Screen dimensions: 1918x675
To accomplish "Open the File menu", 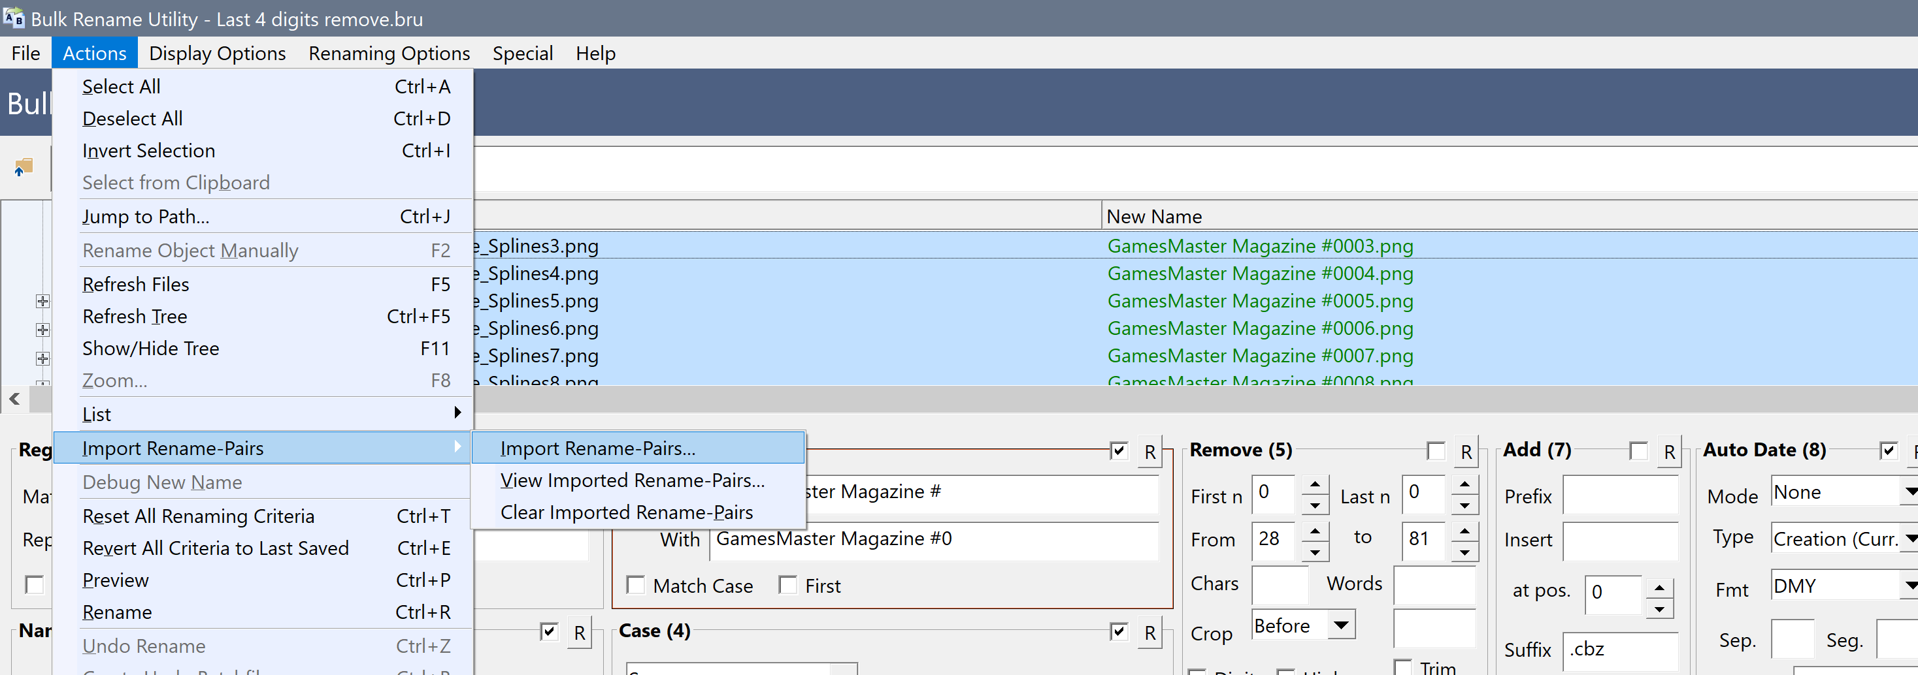I will (x=26, y=54).
